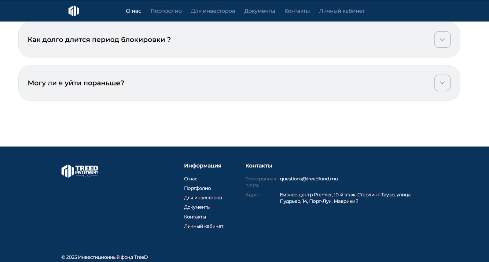
Task: Open 'Личный кабинет' from the header
Action: tap(342, 11)
